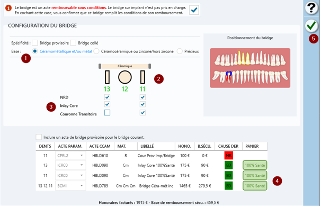
Task: Click the CAUSE DEP. column header
Action: pyautogui.click(x=228, y=146)
